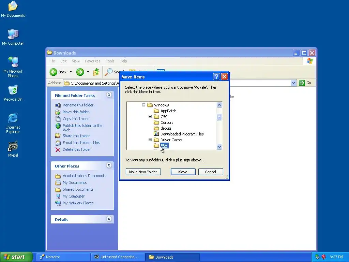Screen dimensions: 349x262
Task: Open the View menu
Action: (76, 61)
